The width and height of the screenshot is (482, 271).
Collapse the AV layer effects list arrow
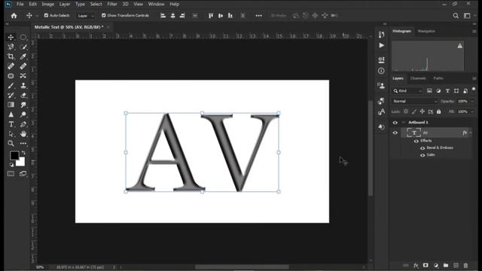pos(471,132)
